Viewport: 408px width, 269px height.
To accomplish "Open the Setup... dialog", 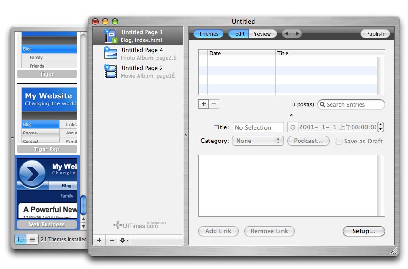I will click(363, 231).
